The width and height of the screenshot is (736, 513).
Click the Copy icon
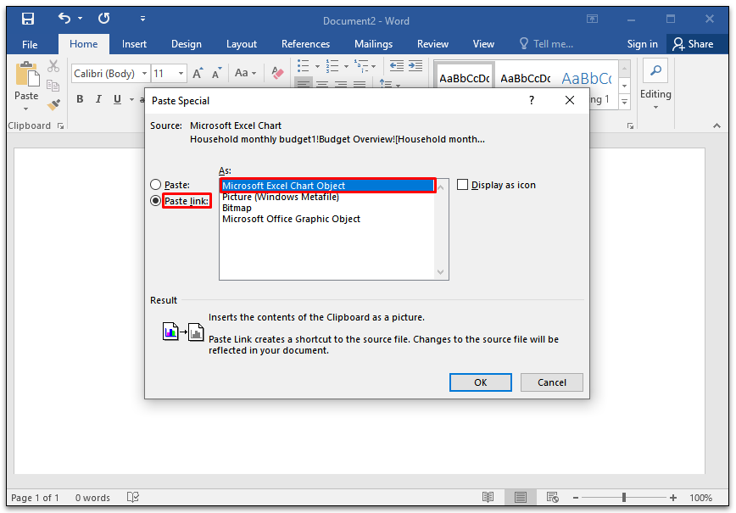point(53,86)
